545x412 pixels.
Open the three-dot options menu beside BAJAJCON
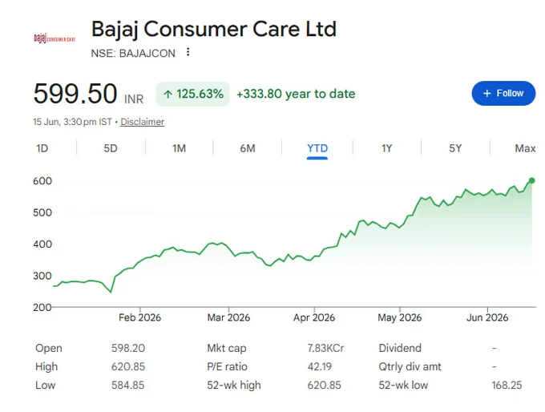[x=188, y=52]
